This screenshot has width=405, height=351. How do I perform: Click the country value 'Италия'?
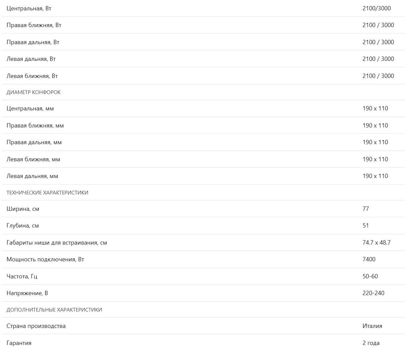[372, 326]
